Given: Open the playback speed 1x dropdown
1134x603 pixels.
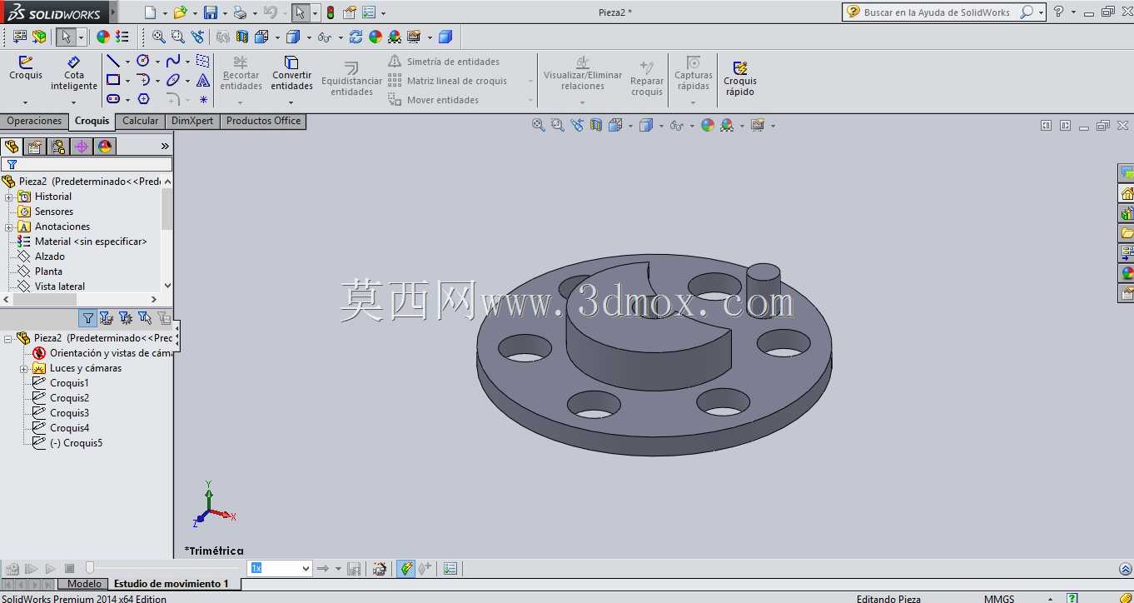Looking at the screenshot, I should point(306,569).
